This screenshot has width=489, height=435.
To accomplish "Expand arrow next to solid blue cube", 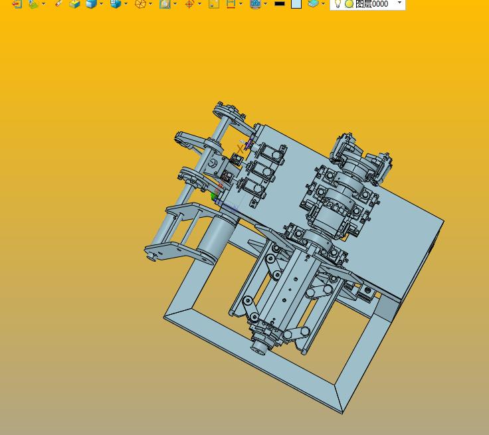I will [x=101, y=4].
